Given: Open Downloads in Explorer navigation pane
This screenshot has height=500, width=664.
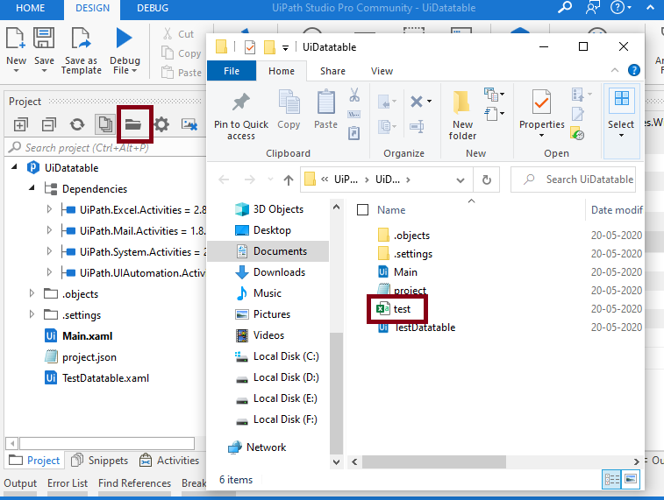Looking at the screenshot, I should pyautogui.click(x=279, y=272).
